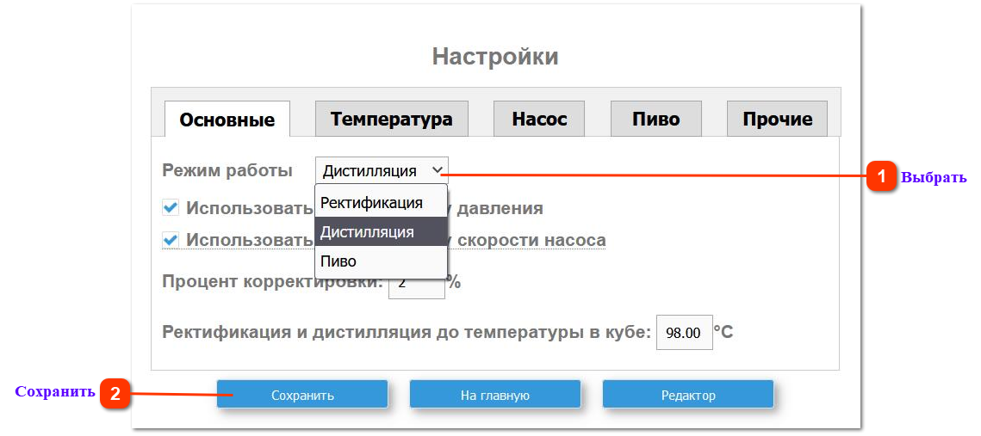Open the Температура tab
This screenshot has width=981, height=436.
(x=392, y=119)
